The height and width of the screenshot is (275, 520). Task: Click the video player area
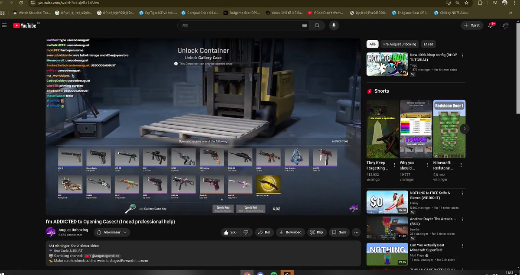tap(203, 126)
